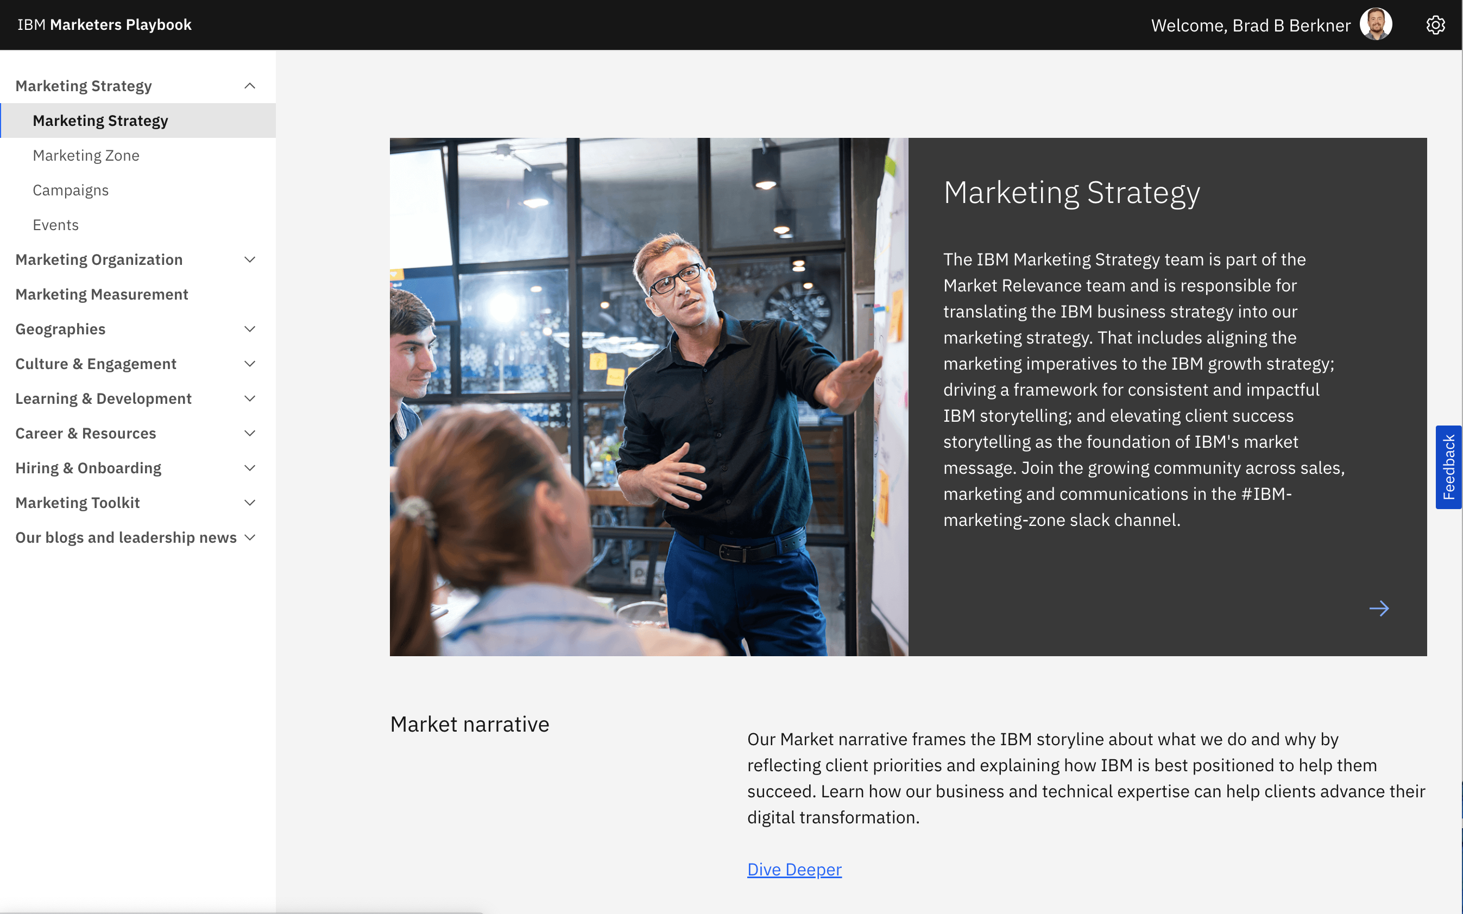Click the IBM Marketers Playbook logo
Image resolution: width=1463 pixels, height=914 pixels.
(104, 24)
